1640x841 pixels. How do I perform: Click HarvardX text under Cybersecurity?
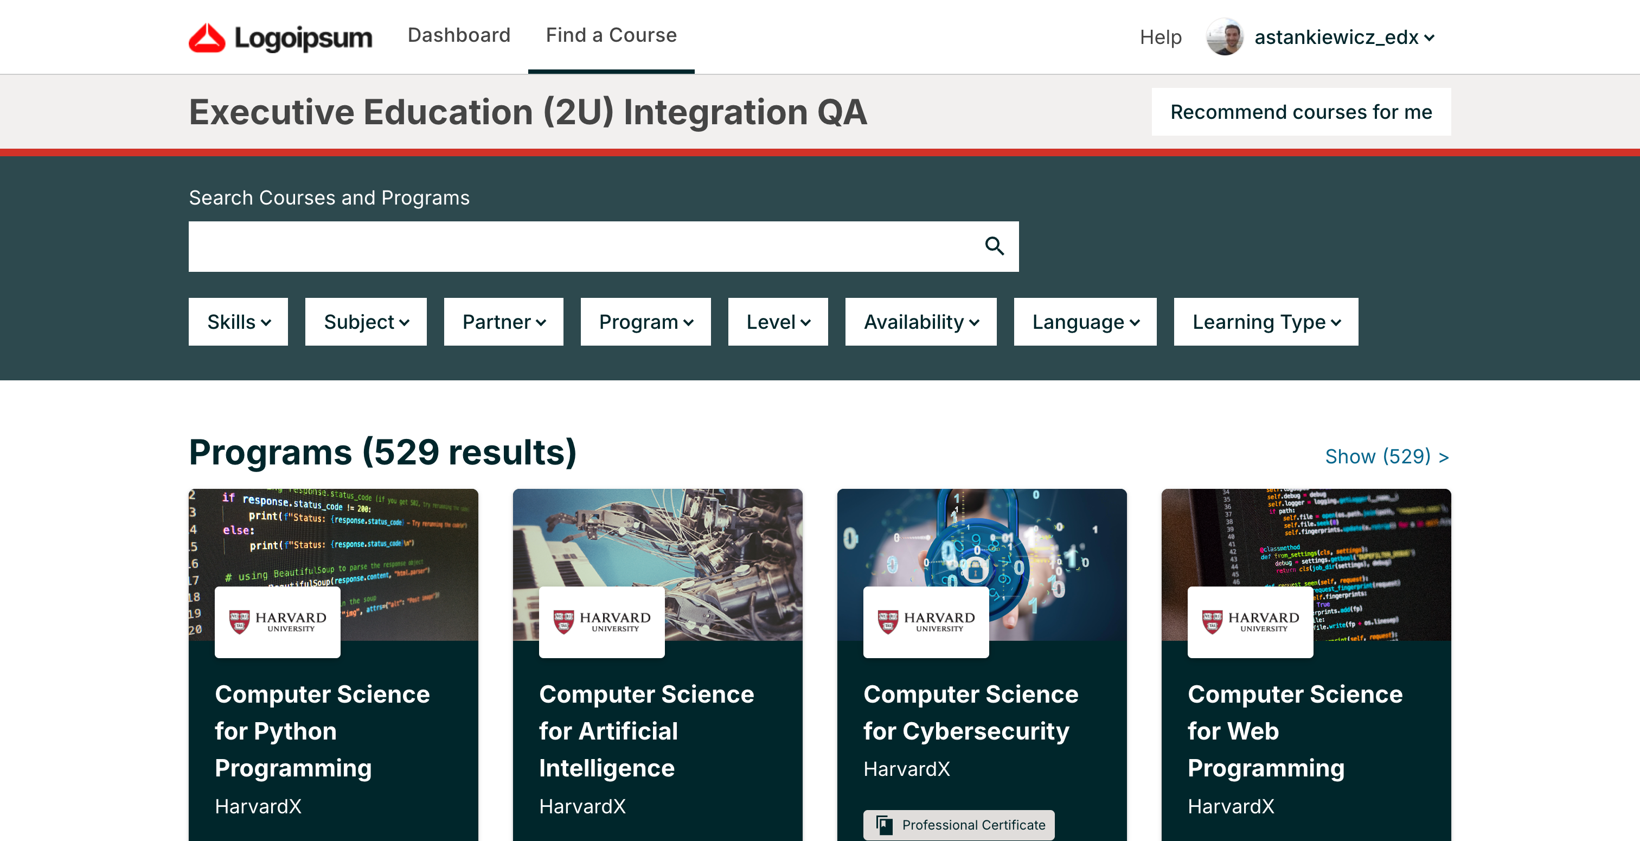tap(907, 769)
